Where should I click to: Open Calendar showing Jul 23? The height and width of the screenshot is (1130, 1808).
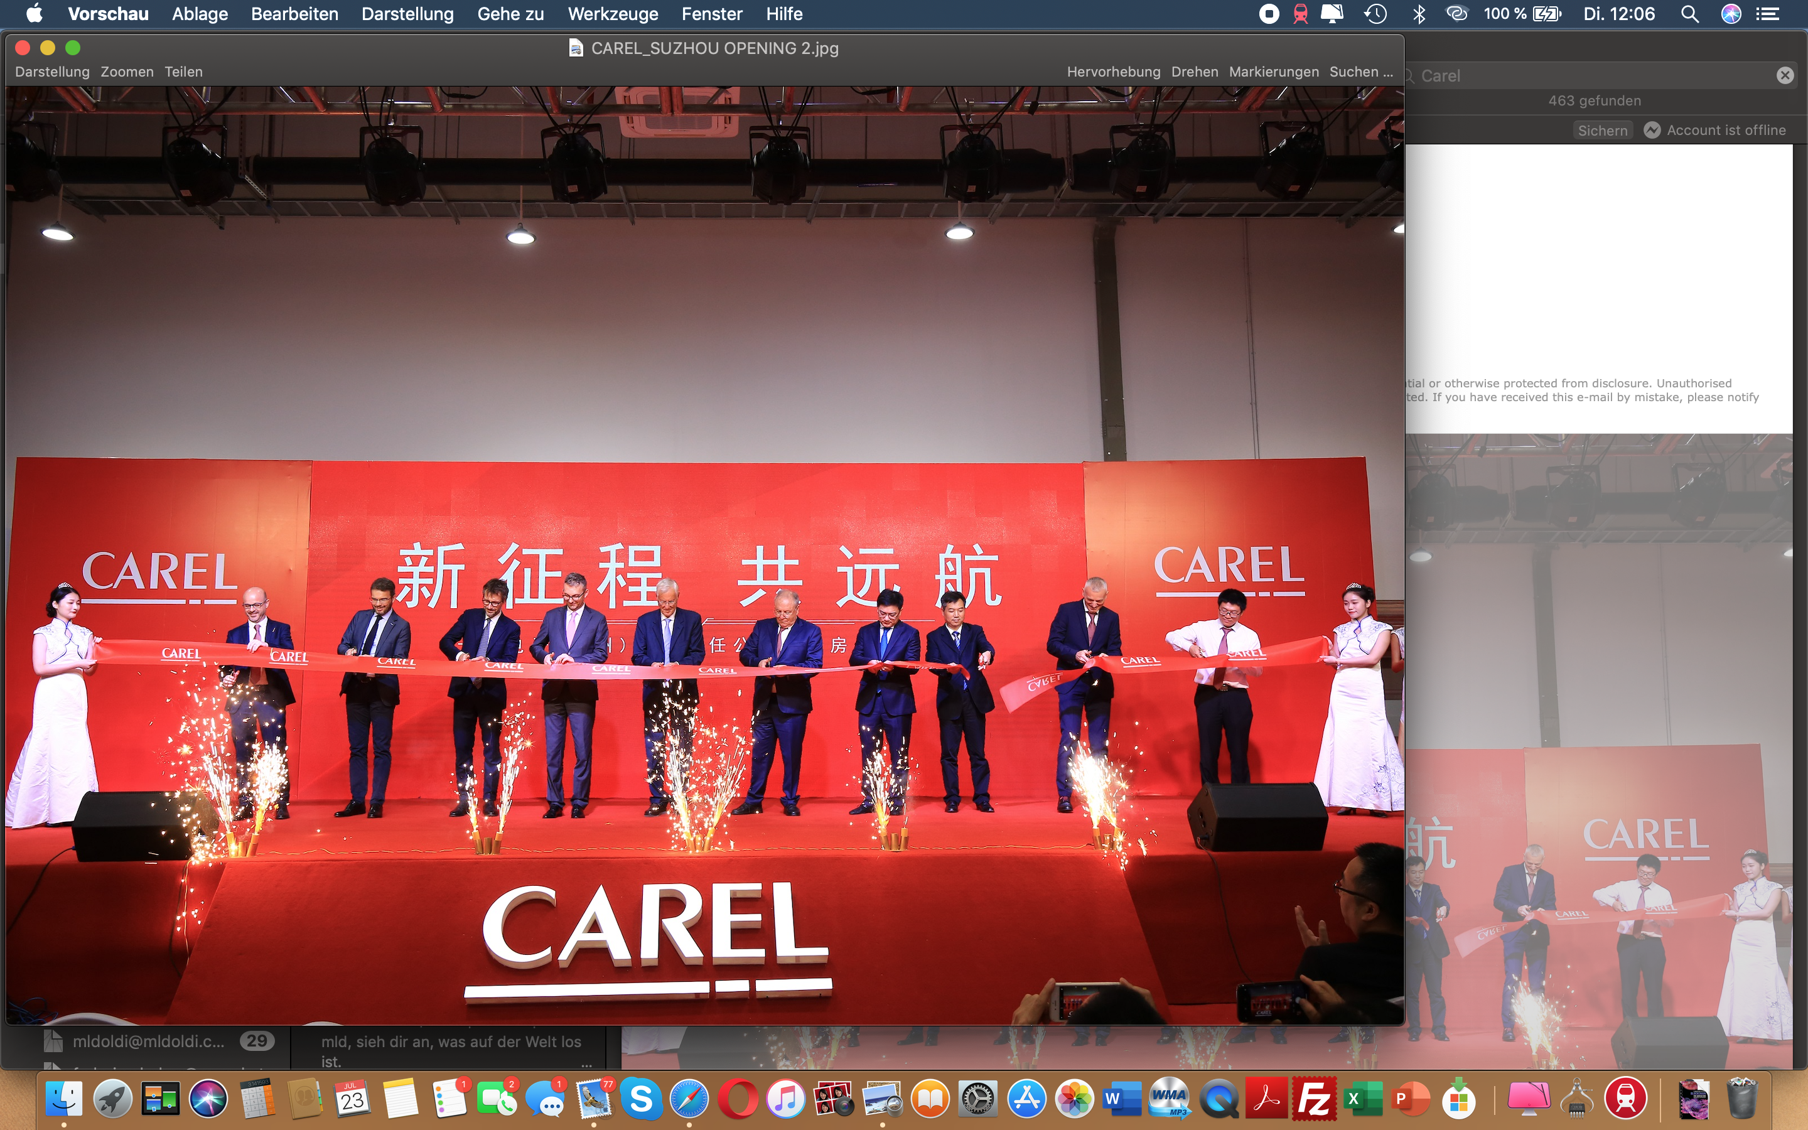point(353,1099)
